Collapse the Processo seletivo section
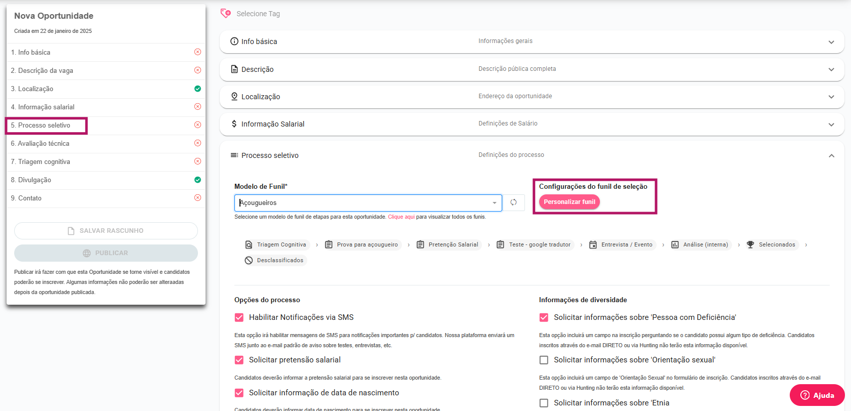 [831, 156]
